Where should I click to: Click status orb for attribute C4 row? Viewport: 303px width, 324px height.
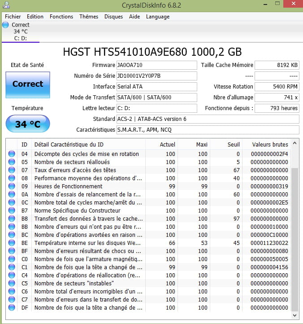coord(12,275)
